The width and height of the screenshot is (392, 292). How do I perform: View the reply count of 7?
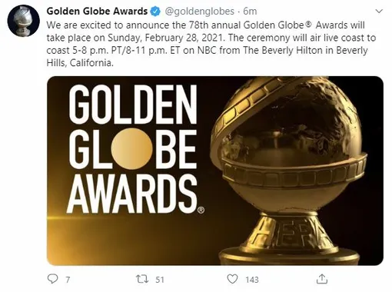[x=68, y=280]
